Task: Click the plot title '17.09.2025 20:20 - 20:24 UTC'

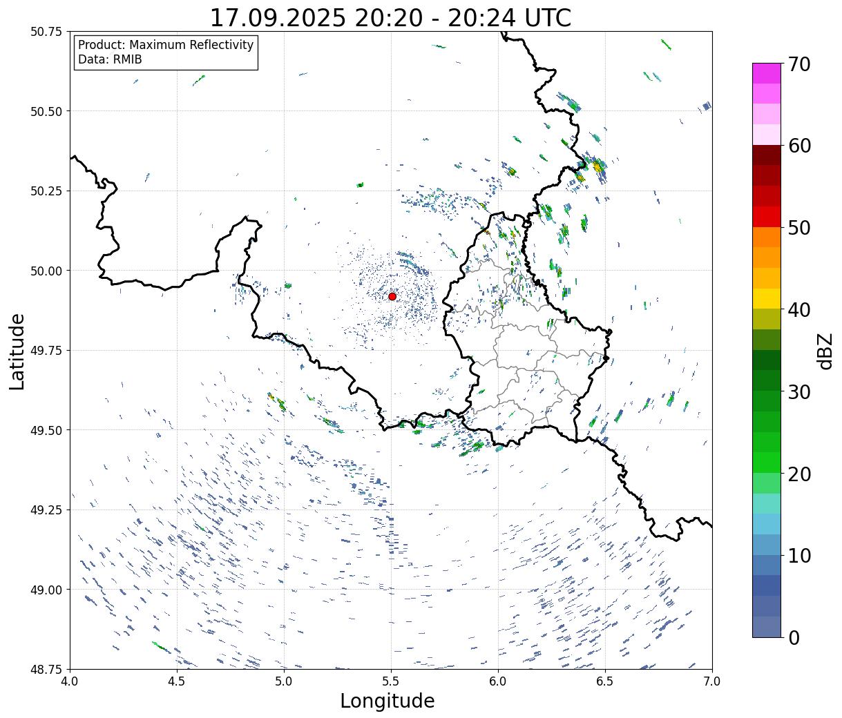Action: [x=390, y=17]
